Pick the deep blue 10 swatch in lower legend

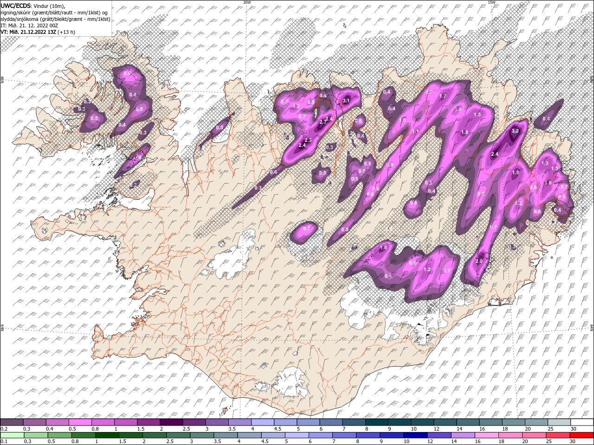coord(415,435)
